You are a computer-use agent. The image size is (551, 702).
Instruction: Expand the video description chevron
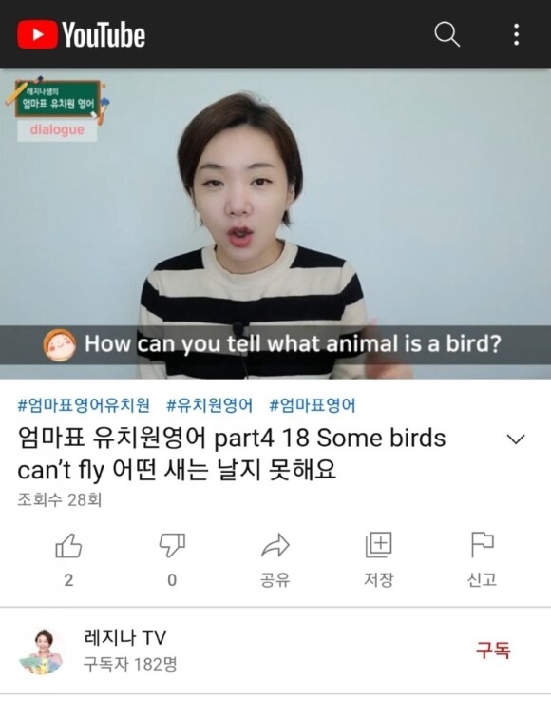click(x=516, y=439)
